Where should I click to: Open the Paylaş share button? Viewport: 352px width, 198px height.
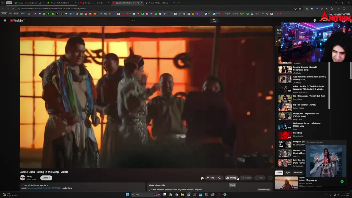click(x=231, y=178)
